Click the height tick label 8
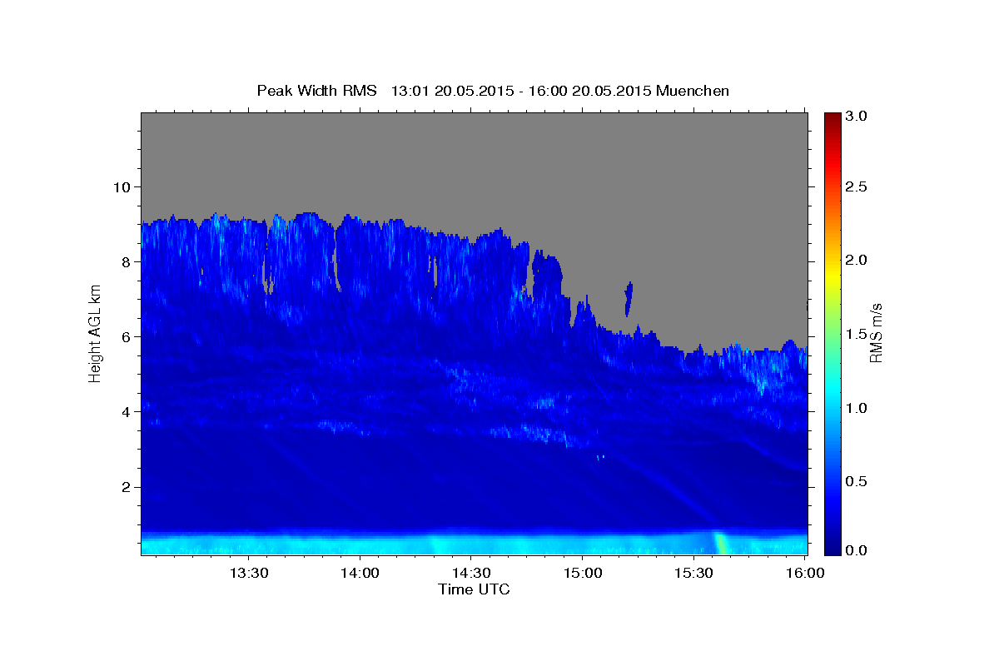The image size is (999, 666). click(x=128, y=261)
